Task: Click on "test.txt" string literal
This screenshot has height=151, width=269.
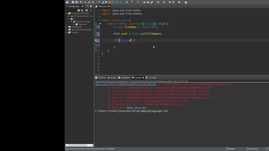Action: (149, 27)
